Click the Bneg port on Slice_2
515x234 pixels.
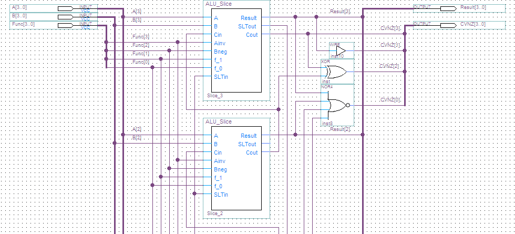221,169
